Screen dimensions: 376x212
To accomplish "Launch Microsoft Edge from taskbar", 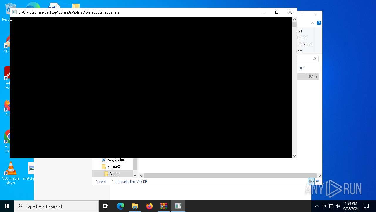I will coord(121,206).
